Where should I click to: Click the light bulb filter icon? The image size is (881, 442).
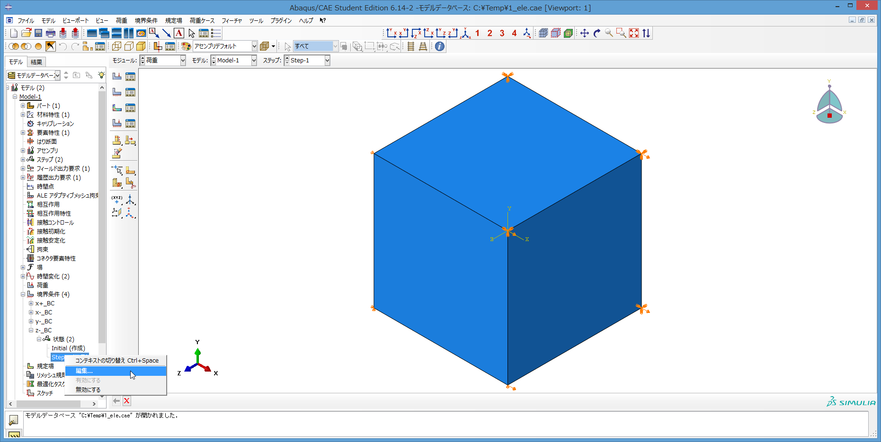pos(101,75)
